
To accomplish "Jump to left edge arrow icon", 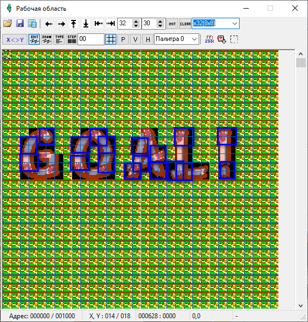I will coord(99,24).
